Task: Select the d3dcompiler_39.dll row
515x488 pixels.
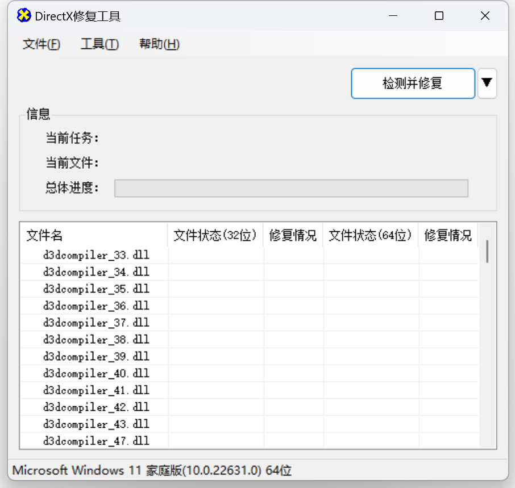Action: click(250, 357)
